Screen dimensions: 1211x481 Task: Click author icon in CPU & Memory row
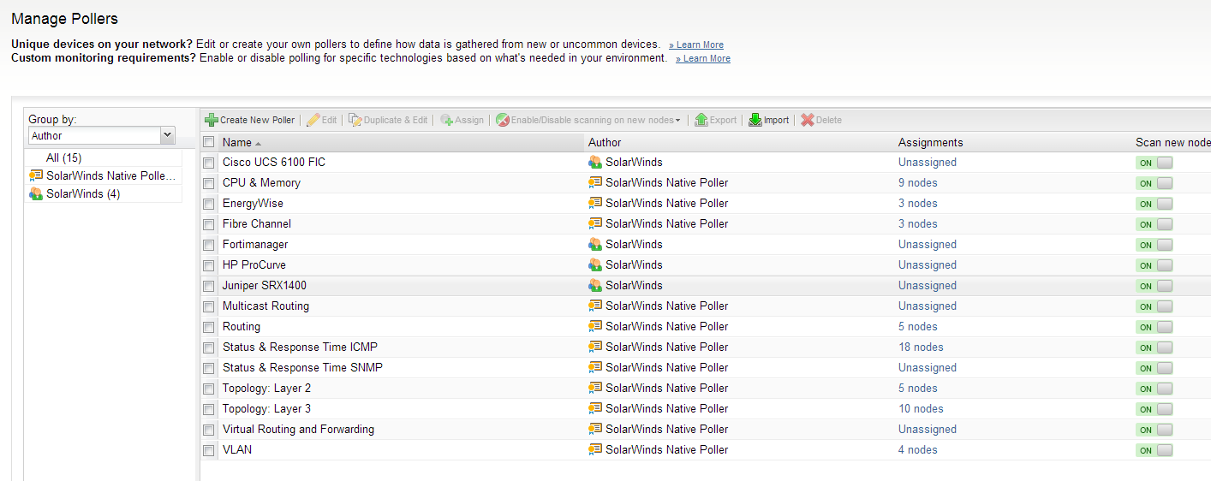pyautogui.click(x=595, y=182)
